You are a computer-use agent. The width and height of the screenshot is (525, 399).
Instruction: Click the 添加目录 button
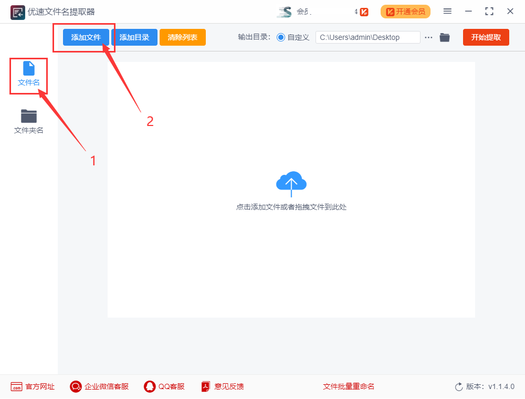[x=135, y=37]
